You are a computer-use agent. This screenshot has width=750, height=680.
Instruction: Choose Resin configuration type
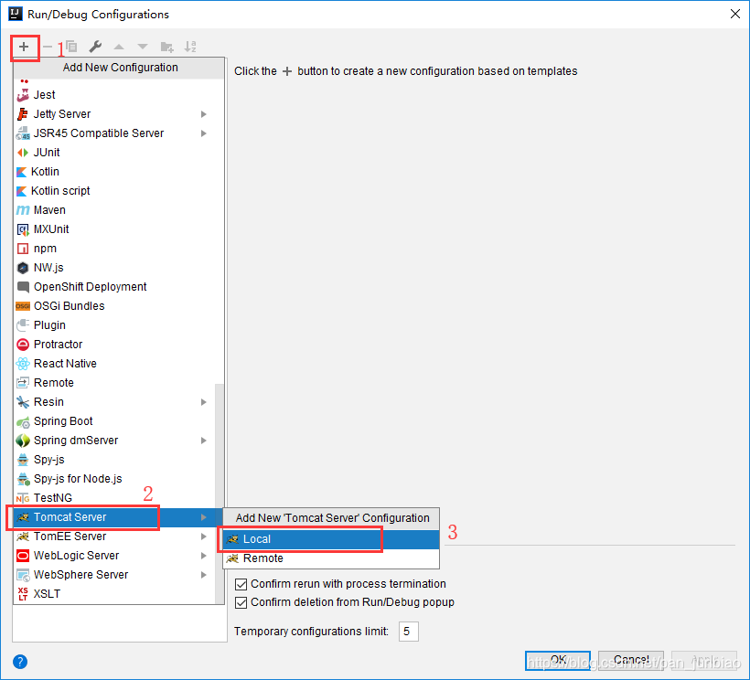tap(113, 402)
